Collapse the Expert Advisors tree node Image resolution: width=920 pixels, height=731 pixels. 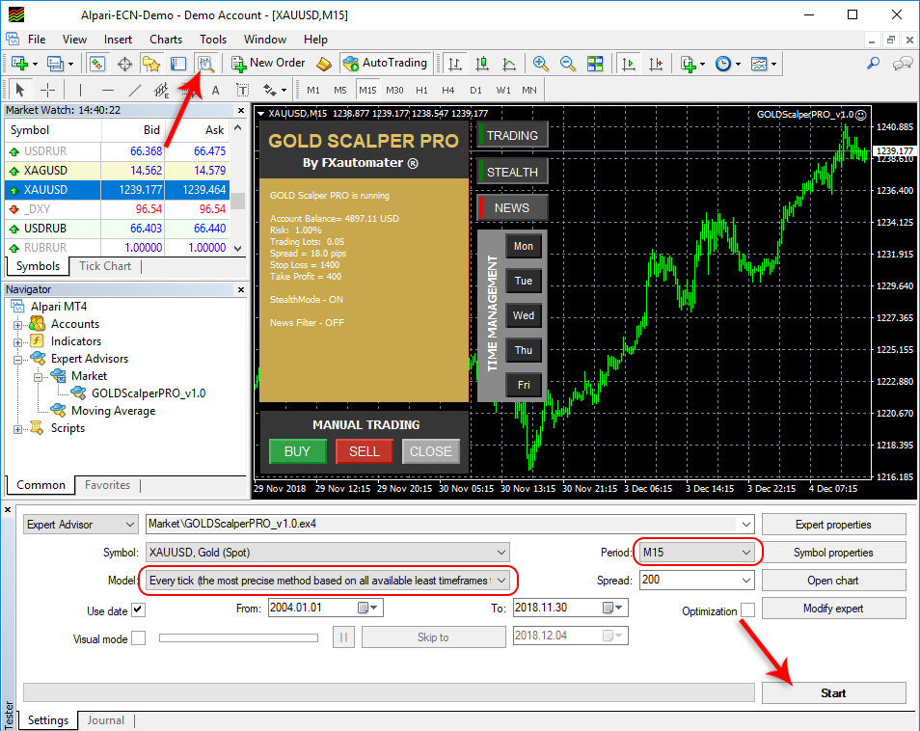pos(17,359)
